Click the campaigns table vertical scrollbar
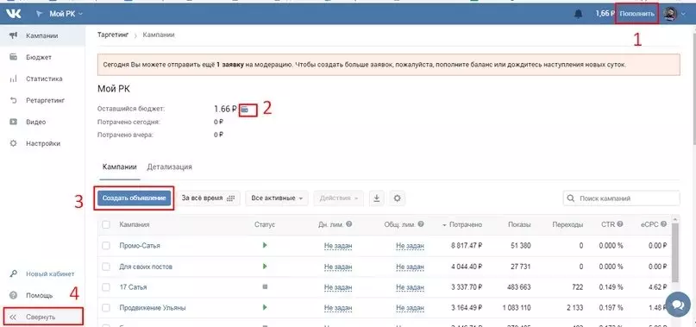696x327 pixels. tap(674, 252)
